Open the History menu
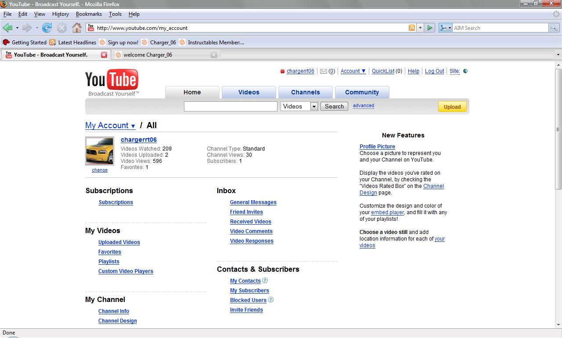Viewport: 562px width, 338px height. [61, 14]
